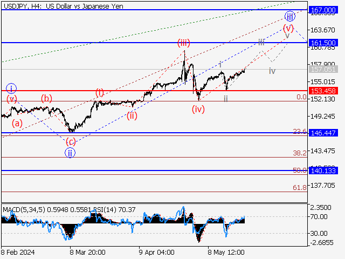Click the MACD(5,34,5) indicator label
Screen dimensions: 345x259
(x=24, y=209)
